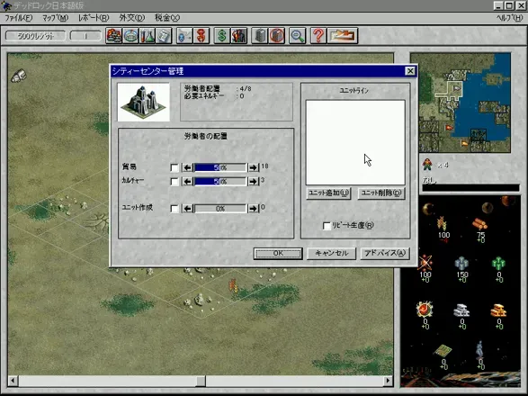Click the ユニット削除 button
This screenshot has width=528, height=396.
pyautogui.click(x=381, y=193)
